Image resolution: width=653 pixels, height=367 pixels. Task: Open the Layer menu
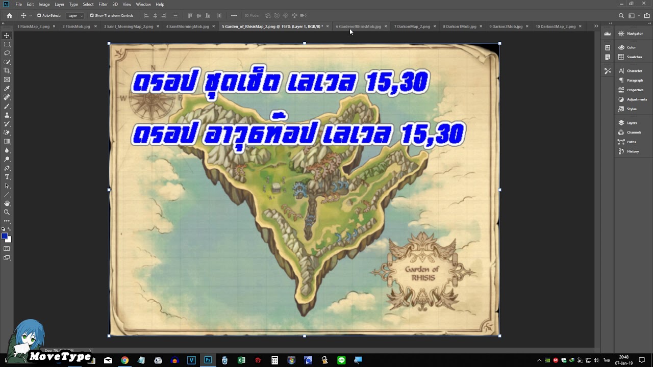click(x=60, y=4)
